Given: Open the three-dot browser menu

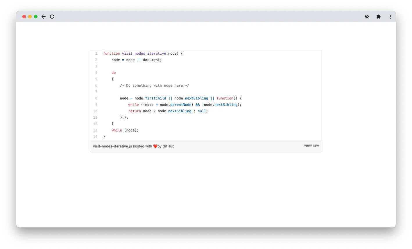Looking at the screenshot, I should coord(390,17).
